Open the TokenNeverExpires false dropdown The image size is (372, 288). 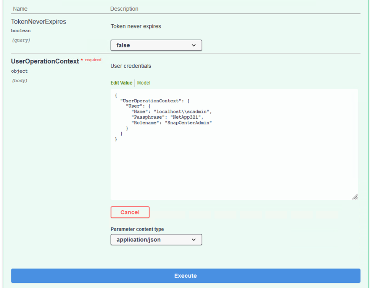[x=156, y=45]
